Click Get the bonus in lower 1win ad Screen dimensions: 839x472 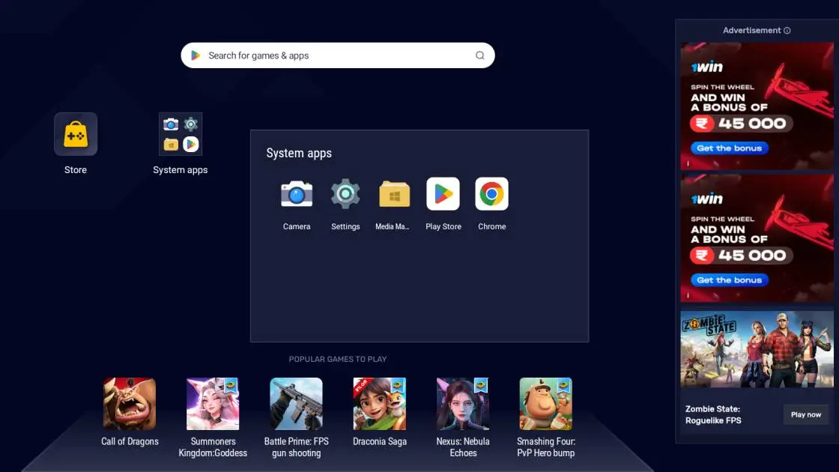(730, 280)
